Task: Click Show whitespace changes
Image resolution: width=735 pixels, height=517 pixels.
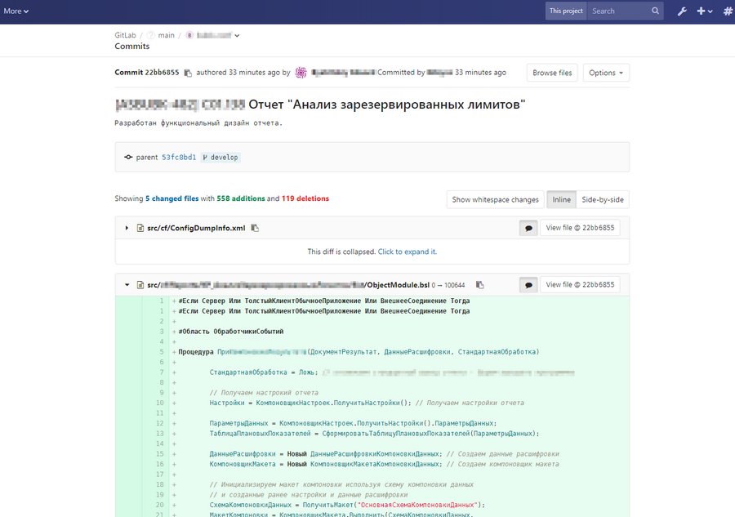Action: click(493, 199)
